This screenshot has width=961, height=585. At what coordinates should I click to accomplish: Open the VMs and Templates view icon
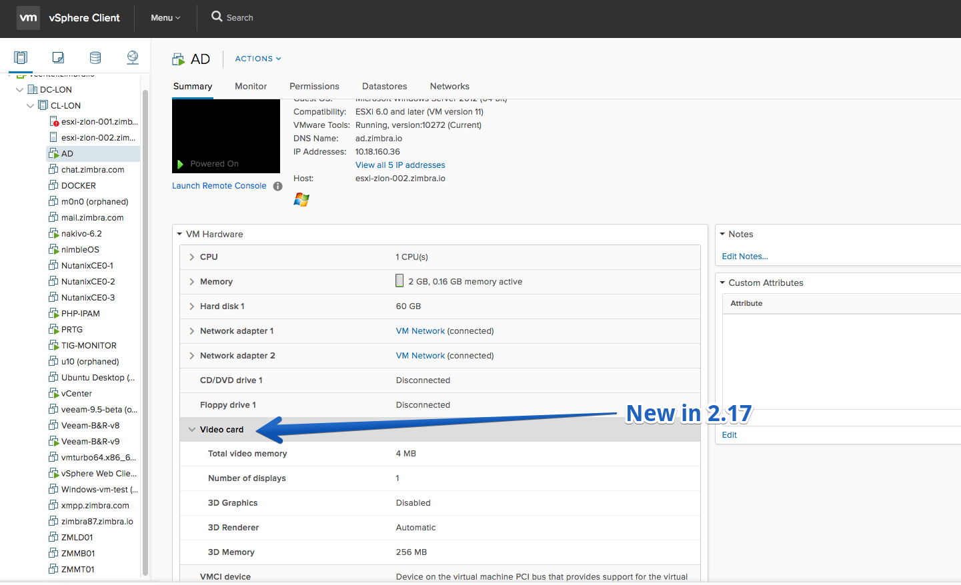(58, 57)
